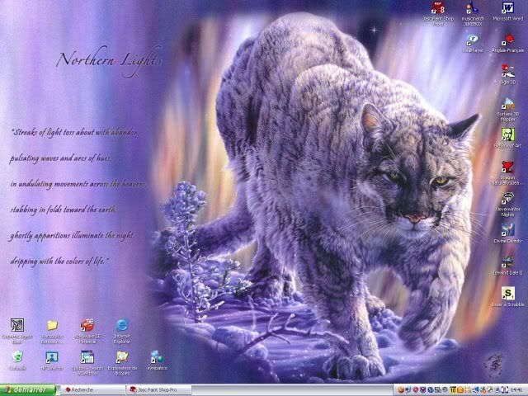This screenshot has height=396, width=528.
Task: Launch HP Director desktop shortcut
Action: click(52, 361)
